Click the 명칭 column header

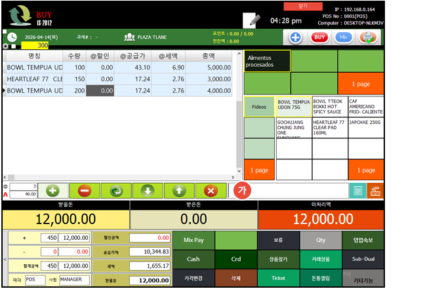34,56
